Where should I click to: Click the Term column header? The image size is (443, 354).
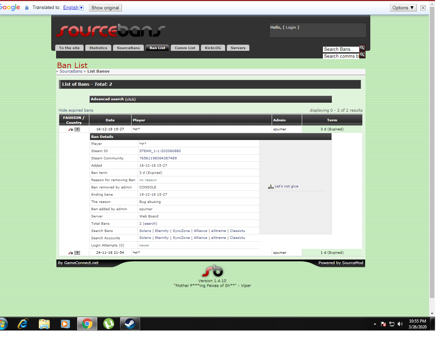[332, 120]
